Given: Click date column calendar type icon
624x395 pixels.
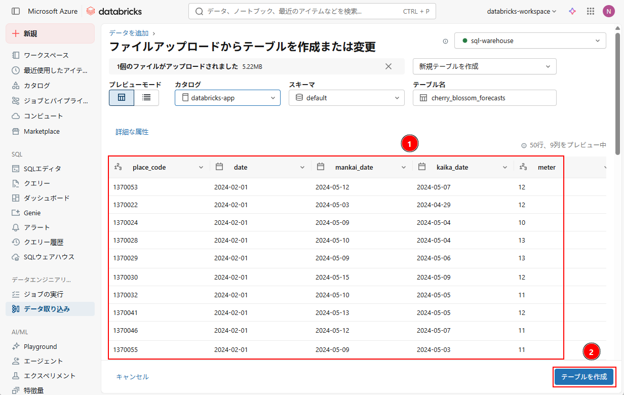Looking at the screenshot, I should coord(219,167).
